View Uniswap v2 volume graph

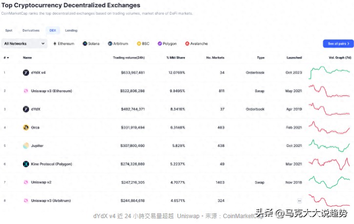[x=329, y=182]
